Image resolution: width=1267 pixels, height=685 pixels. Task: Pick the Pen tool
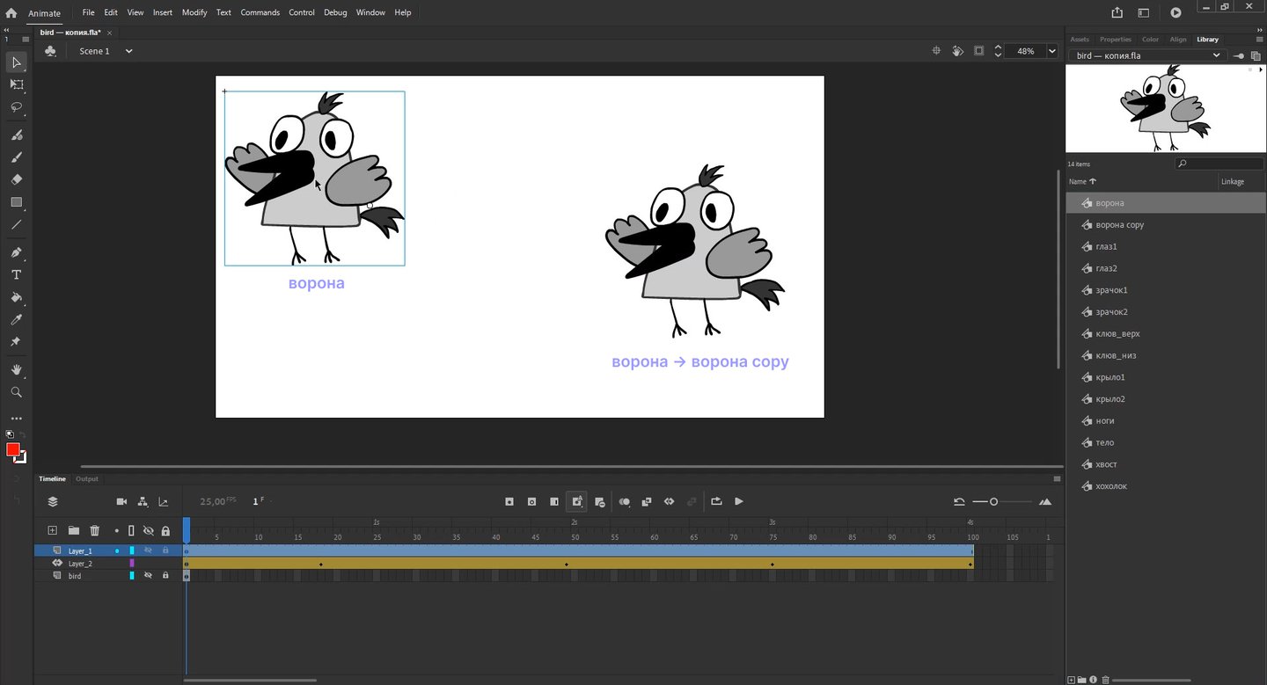16,252
